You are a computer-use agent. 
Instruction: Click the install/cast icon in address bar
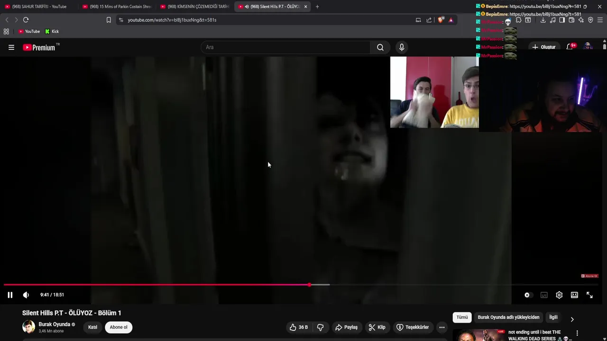click(x=418, y=20)
